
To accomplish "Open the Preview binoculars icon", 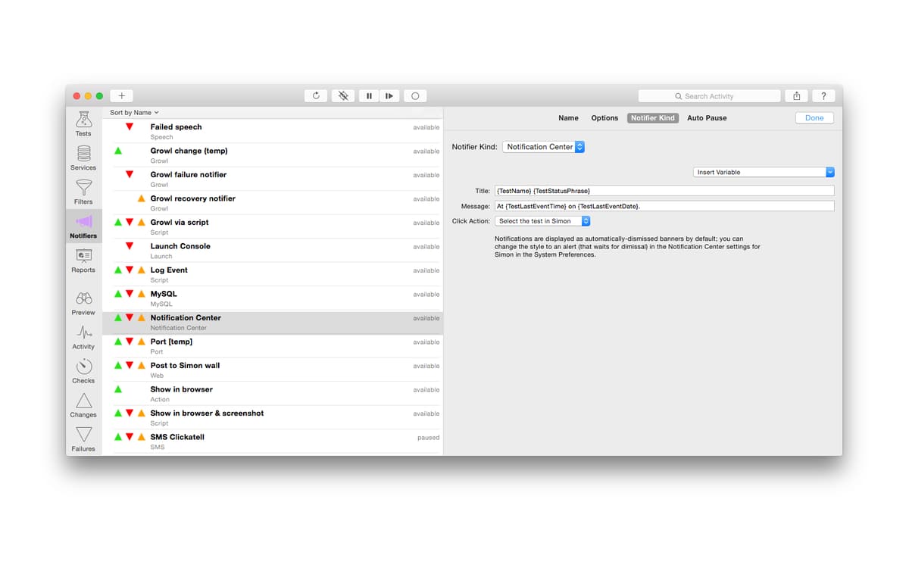I will (x=83, y=300).
